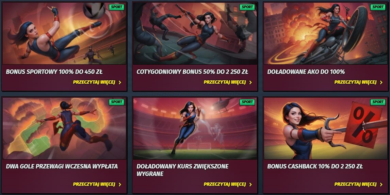Click SPORT tag on Doładowany Kurs card
The width and height of the screenshot is (390, 195).
coord(247,102)
